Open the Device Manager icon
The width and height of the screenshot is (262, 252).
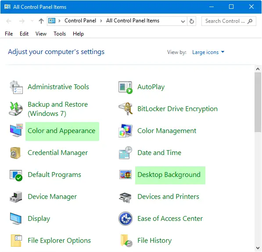(16, 197)
